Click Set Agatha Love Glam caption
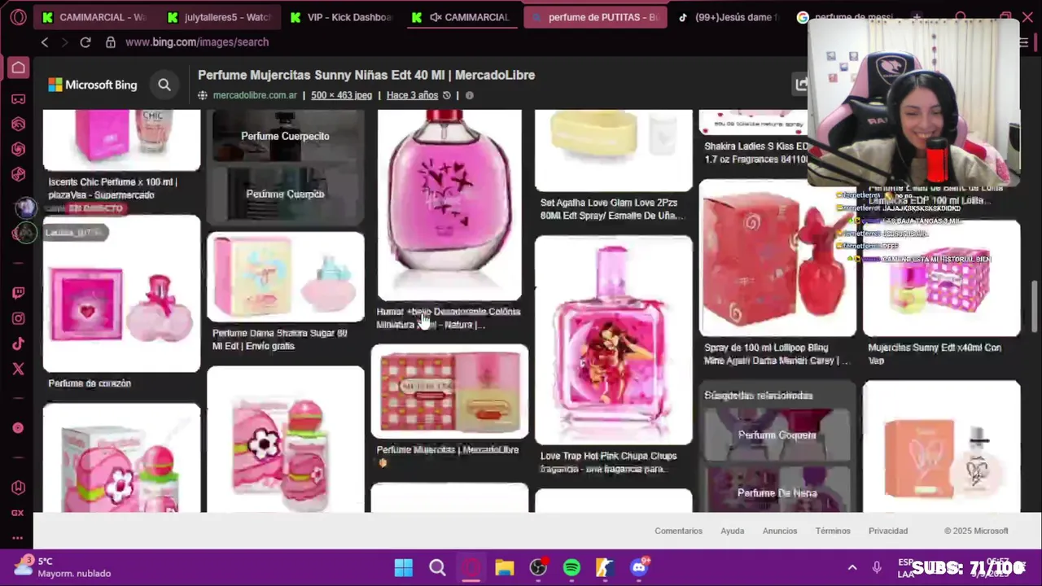 pyautogui.click(x=613, y=209)
